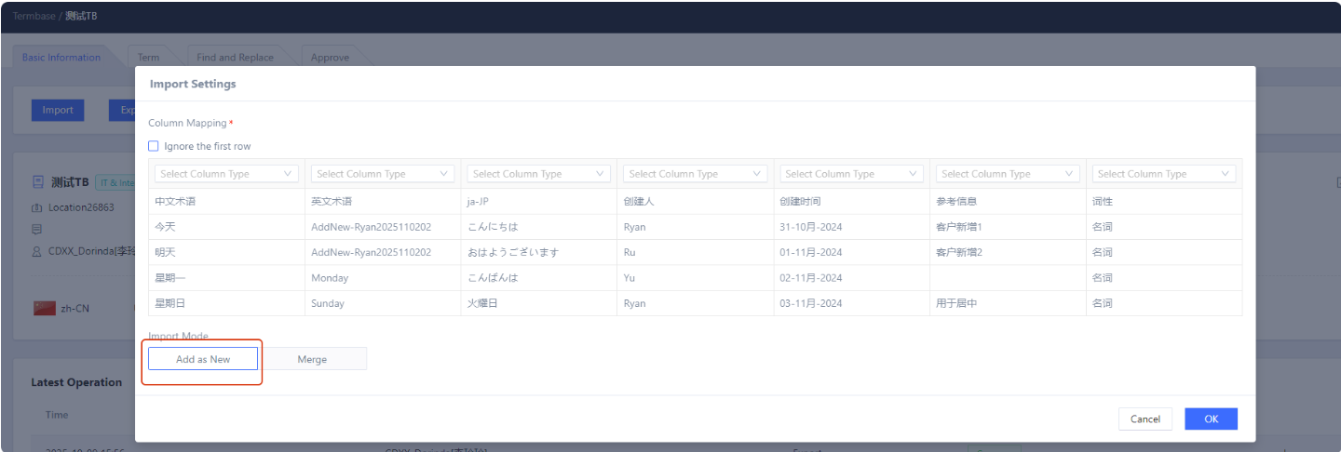1341x452 pixels.
Task: Open column type dropdown above 英文术语
Action: 384,174
